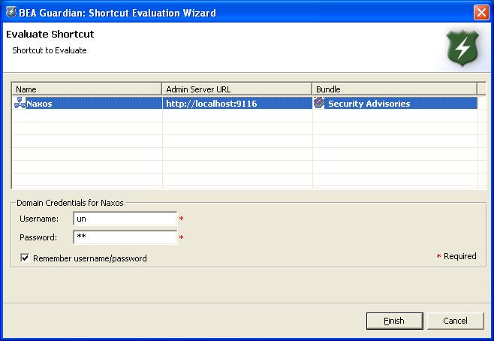The height and width of the screenshot is (341, 494).
Task: Click the Name column header
Action: [x=86, y=89]
